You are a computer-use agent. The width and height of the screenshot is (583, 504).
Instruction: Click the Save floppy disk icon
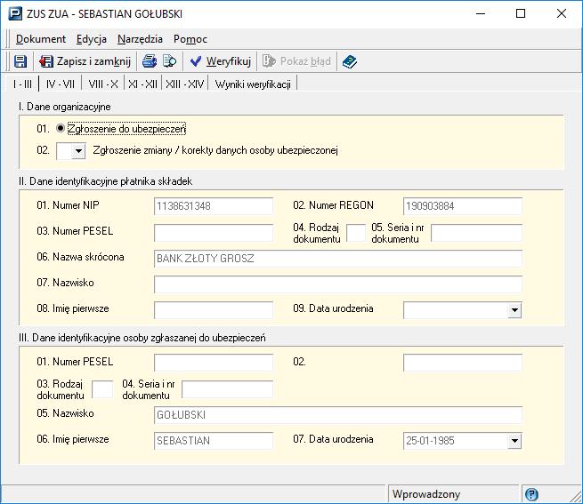[x=20, y=61]
